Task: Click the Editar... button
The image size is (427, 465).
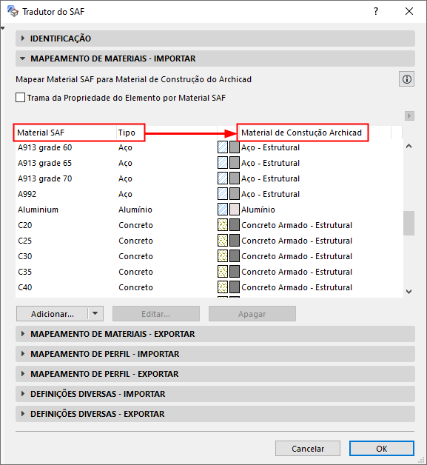Action: click(x=156, y=314)
